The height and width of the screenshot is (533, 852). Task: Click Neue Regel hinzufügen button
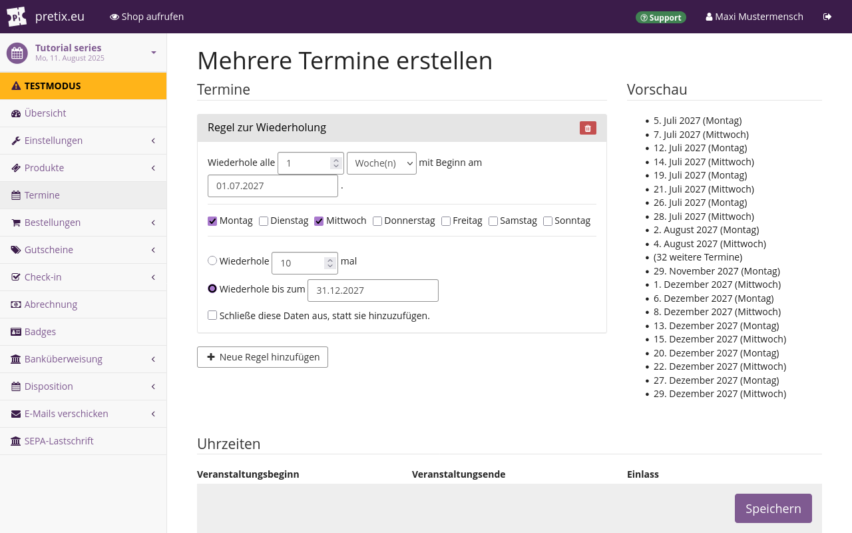tap(262, 357)
